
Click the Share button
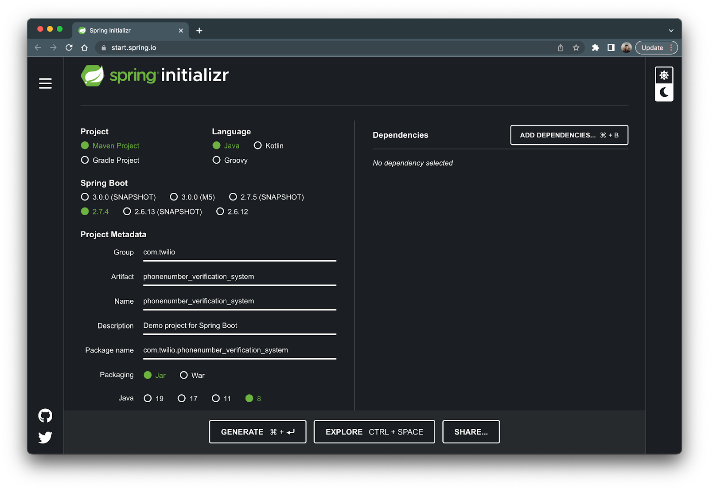tap(471, 432)
